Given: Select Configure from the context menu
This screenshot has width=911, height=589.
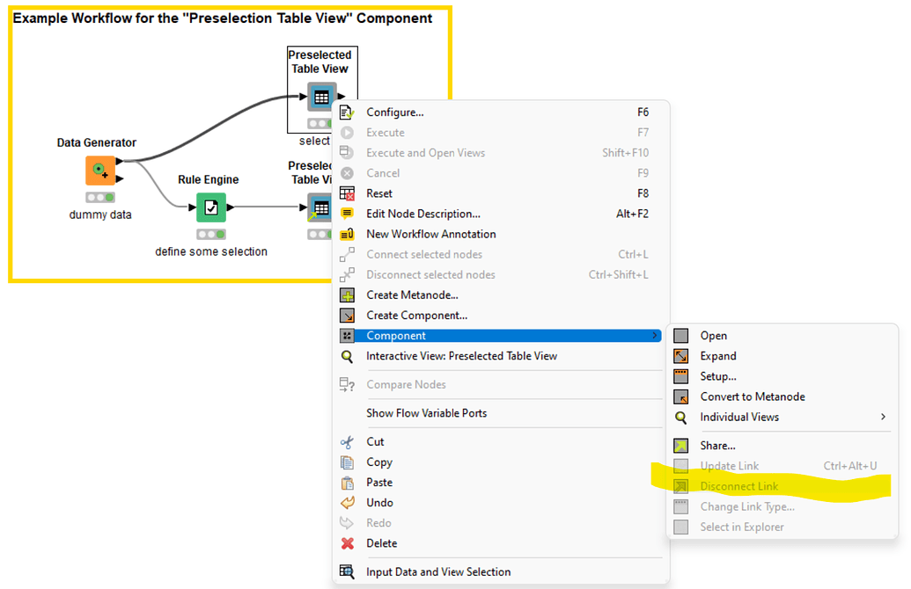Looking at the screenshot, I should click(394, 112).
